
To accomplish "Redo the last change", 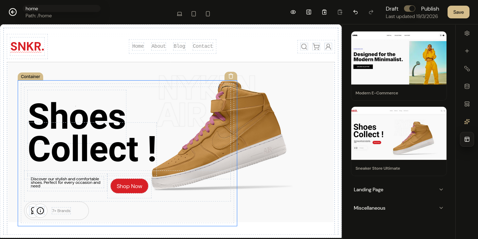I will coord(371,12).
